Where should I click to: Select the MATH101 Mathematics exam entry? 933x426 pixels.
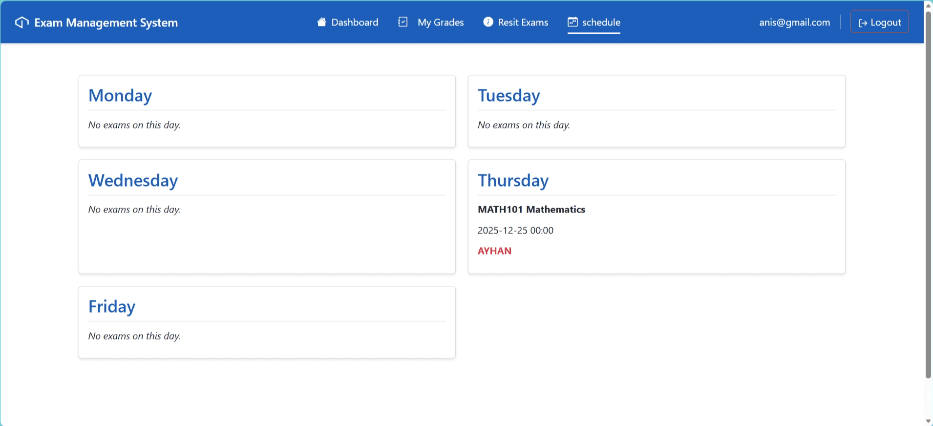(531, 210)
